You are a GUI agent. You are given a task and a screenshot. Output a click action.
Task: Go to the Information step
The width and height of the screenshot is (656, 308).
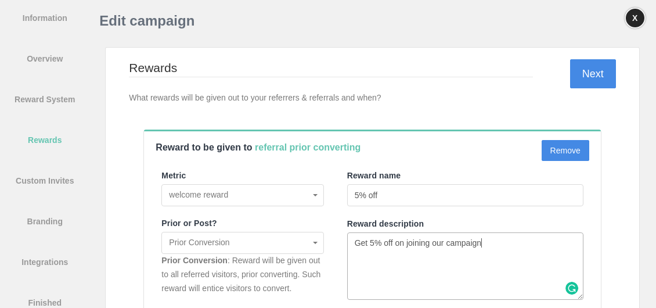pyautogui.click(x=45, y=18)
